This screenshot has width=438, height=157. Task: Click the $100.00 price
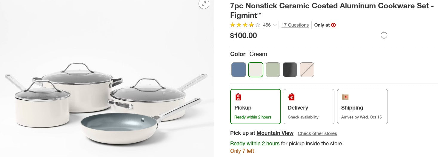coord(243,36)
